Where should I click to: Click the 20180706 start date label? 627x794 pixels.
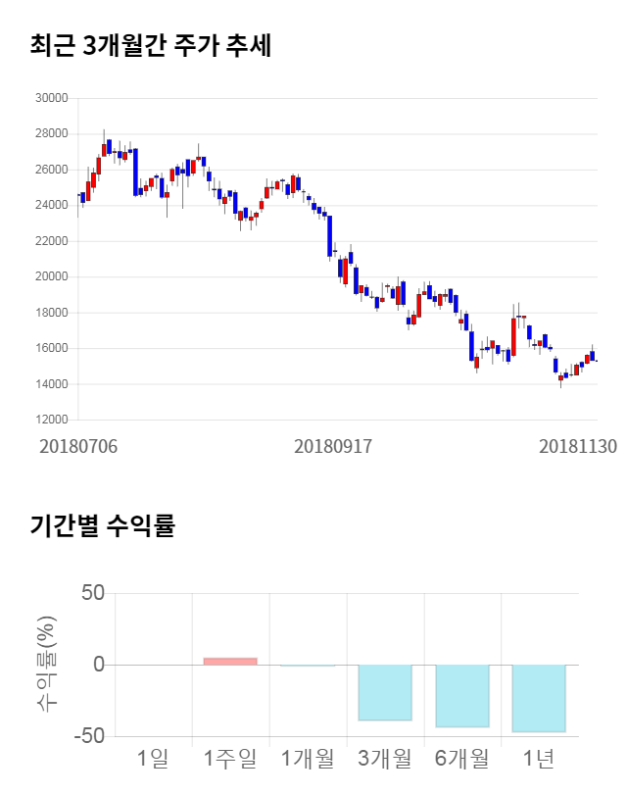(78, 446)
